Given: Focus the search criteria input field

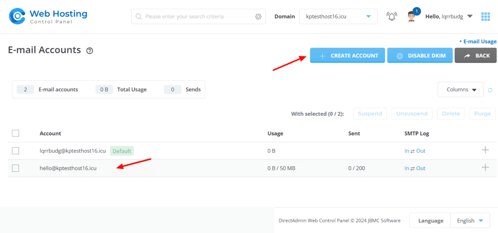Looking at the screenshot, I should tap(198, 17).
